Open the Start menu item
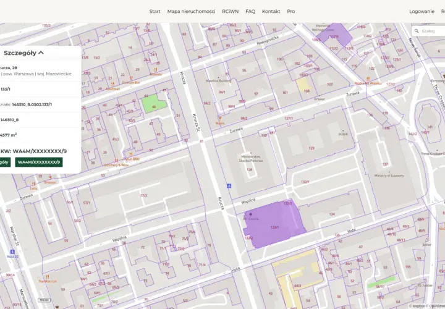The height and width of the screenshot is (309, 445). pyautogui.click(x=155, y=11)
